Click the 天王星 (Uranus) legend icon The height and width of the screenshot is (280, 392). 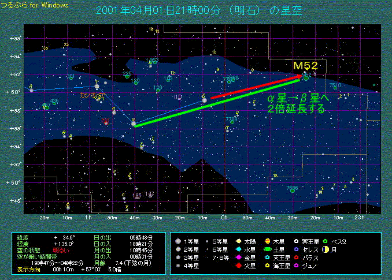tap(269, 257)
